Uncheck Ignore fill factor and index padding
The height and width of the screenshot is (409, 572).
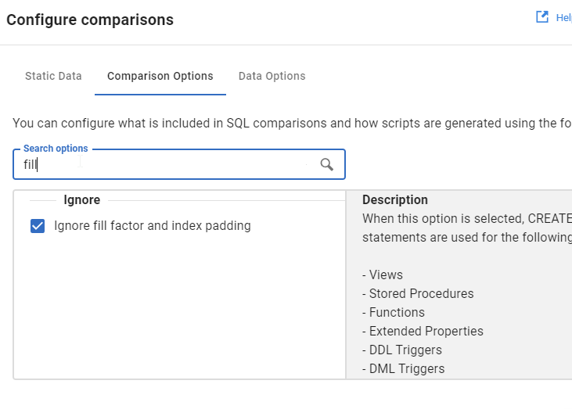tap(38, 226)
